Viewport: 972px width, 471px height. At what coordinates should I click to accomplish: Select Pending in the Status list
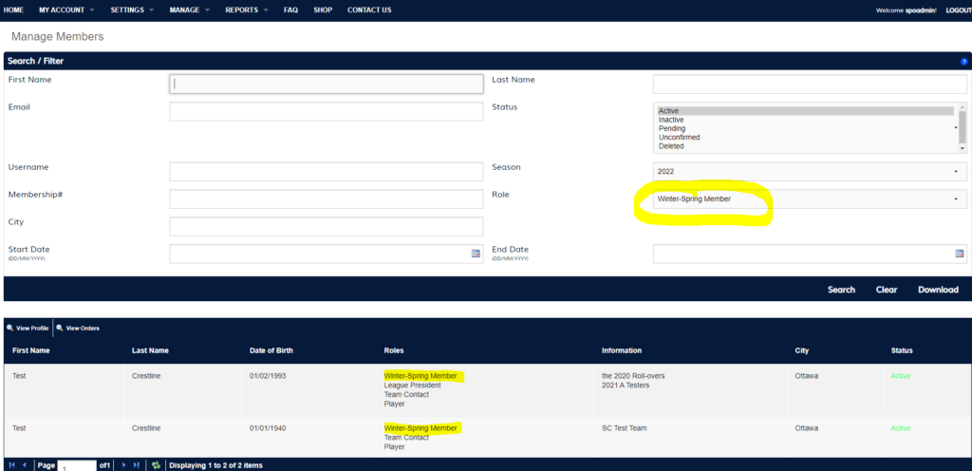[x=671, y=128]
